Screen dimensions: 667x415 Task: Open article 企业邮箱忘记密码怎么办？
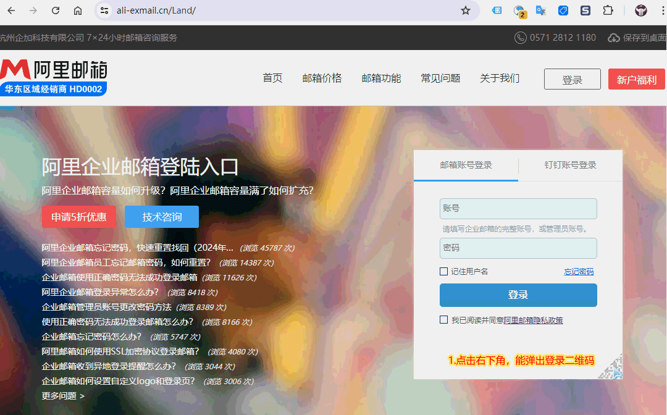tap(91, 337)
